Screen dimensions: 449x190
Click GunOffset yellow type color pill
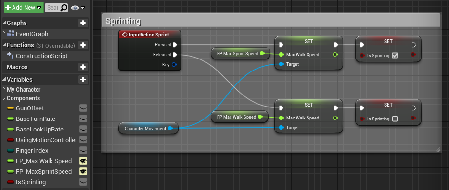pos(11,108)
